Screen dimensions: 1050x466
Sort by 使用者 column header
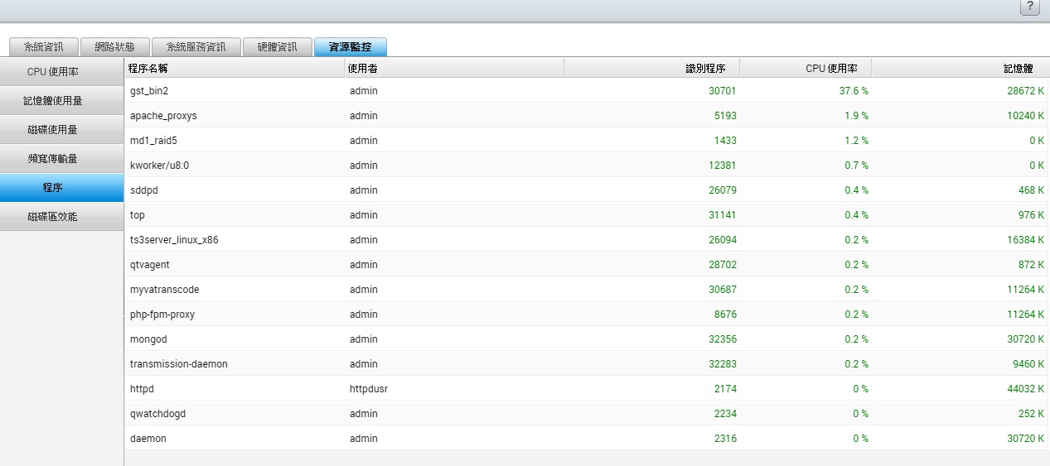coord(453,68)
